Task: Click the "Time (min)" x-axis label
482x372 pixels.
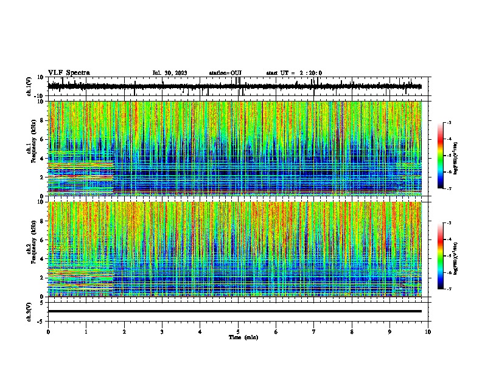Action: 243,337
